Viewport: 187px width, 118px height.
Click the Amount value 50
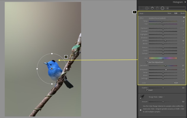(x=183, y=102)
